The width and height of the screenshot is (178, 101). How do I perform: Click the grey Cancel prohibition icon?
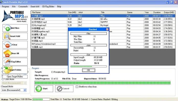(x=60, y=89)
